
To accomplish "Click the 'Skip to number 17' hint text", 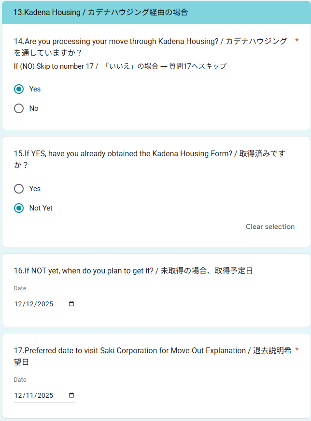I will (x=120, y=66).
